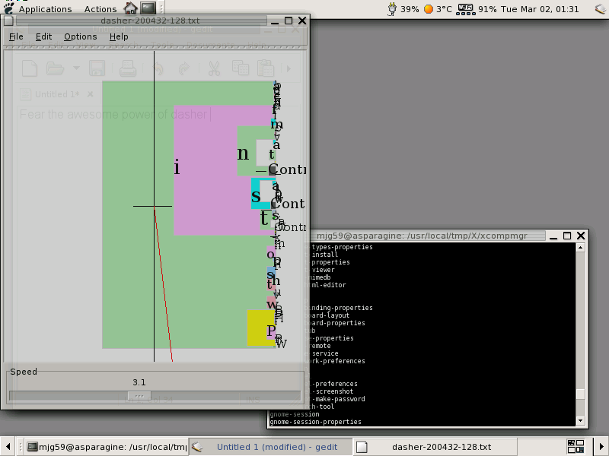Image resolution: width=609 pixels, height=456 pixels.
Task: Click 'gnome-session-properties' line in terminal
Action: (x=315, y=422)
